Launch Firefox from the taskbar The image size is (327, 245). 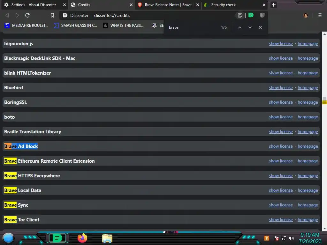(x=82, y=238)
